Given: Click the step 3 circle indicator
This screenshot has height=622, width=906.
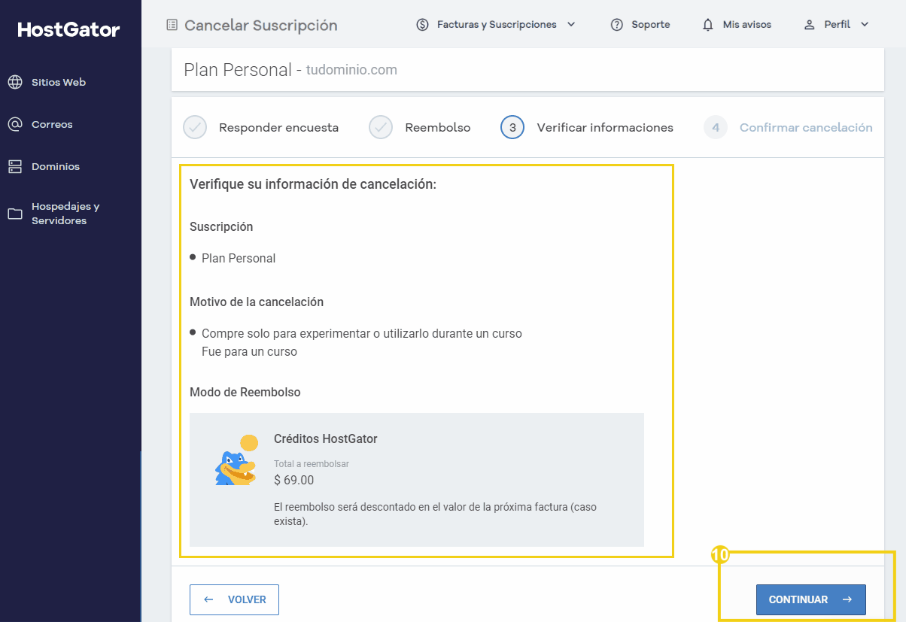Looking at the screenshot, I should [512, 128].
